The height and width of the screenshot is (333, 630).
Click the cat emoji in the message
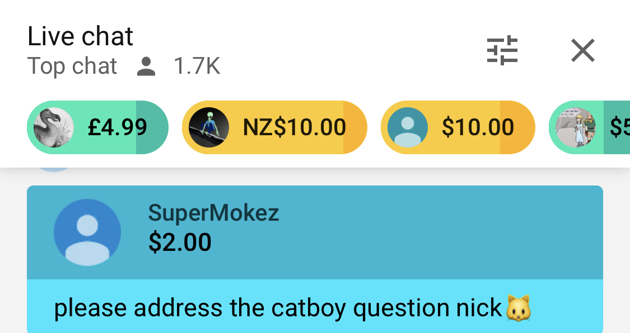(x=519, y=308)
